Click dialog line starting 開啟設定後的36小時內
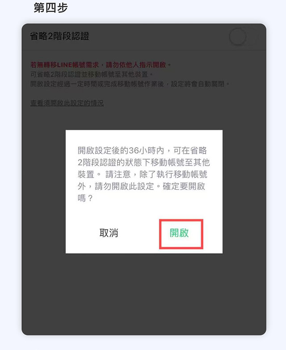Viewport: 286px width, 350px height. [x=142, y=150]
